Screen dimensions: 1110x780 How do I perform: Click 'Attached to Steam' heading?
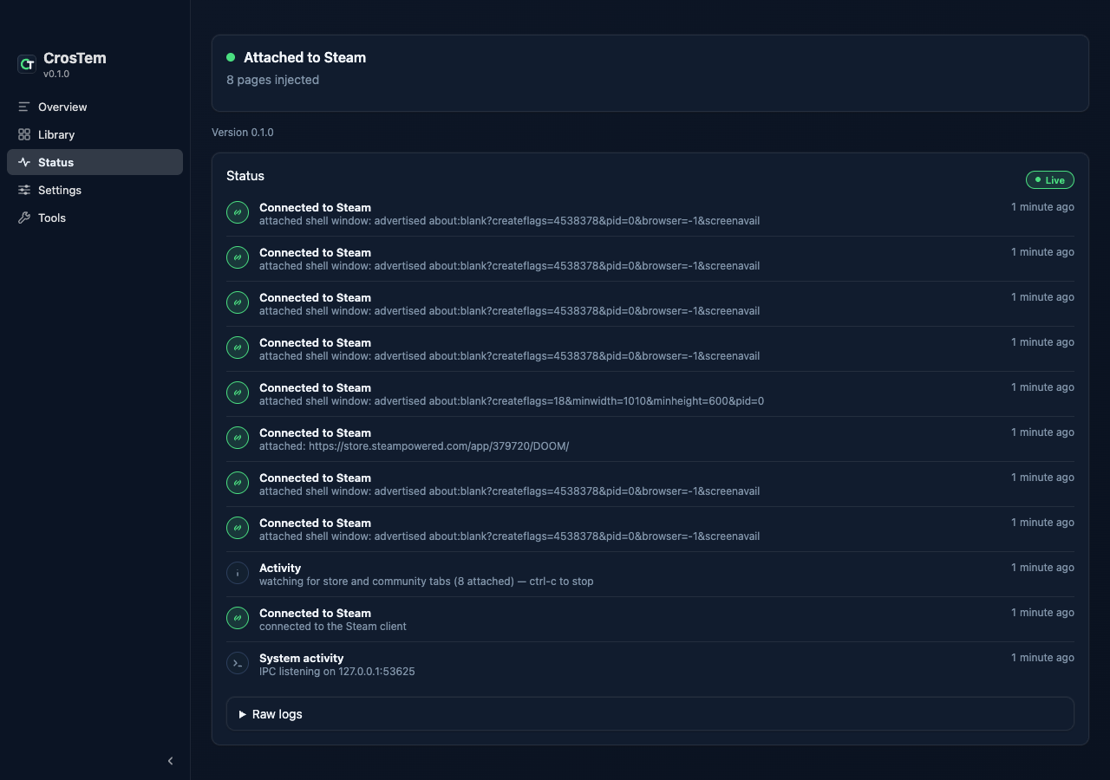click(304, 57)
